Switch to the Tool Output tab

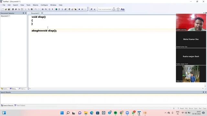[x=20, y=105]
